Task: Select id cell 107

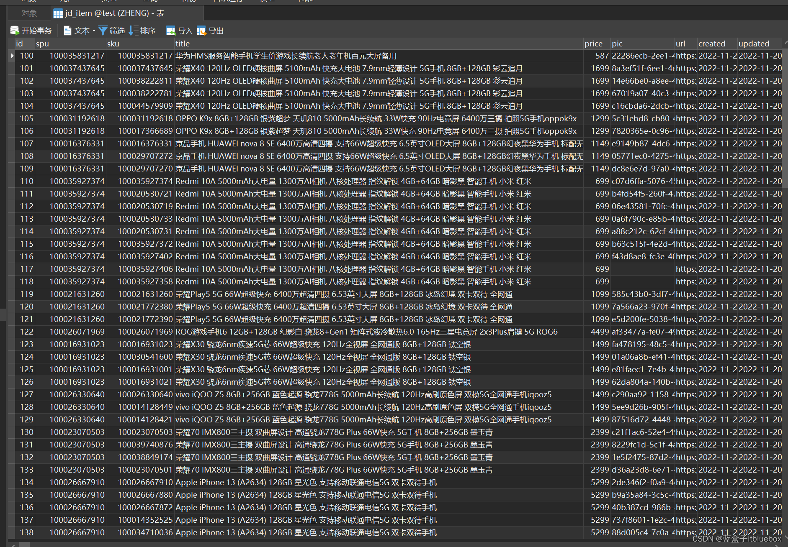Action: (x=25, y=143)
